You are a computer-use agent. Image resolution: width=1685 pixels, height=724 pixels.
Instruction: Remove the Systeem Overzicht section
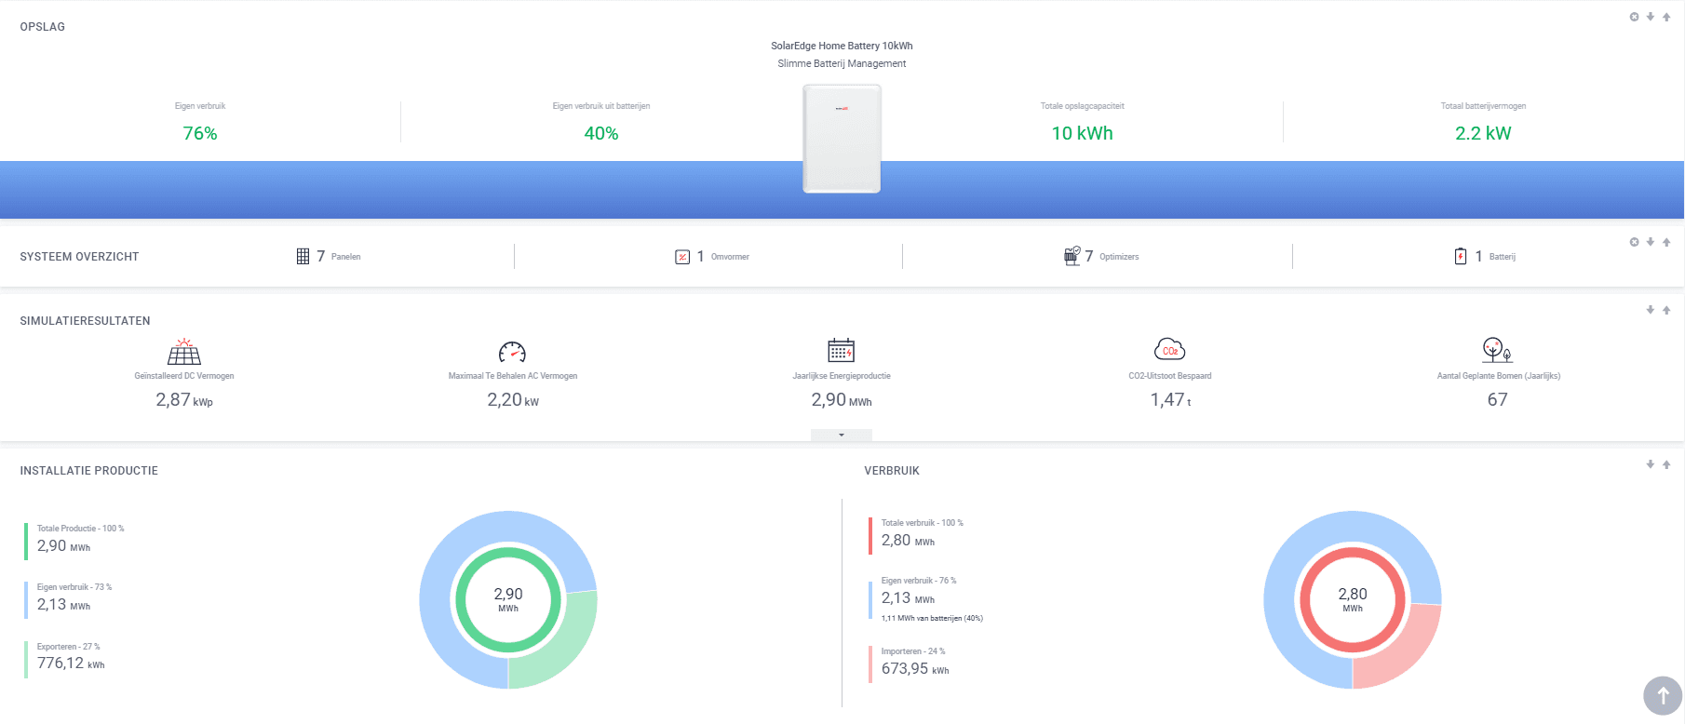1634,242
